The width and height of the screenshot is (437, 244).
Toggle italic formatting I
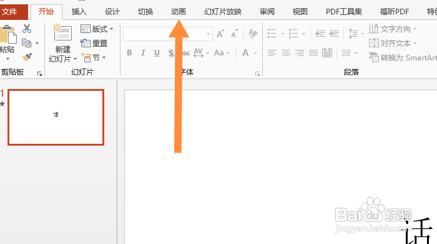pyautogui.click(x=143, y=53)
